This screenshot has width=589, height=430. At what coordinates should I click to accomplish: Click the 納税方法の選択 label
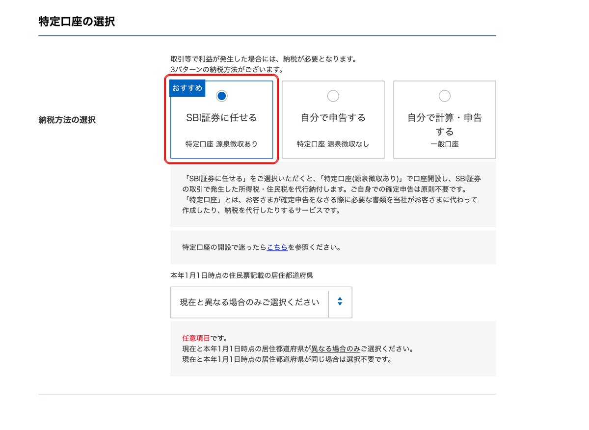(67, 120)
